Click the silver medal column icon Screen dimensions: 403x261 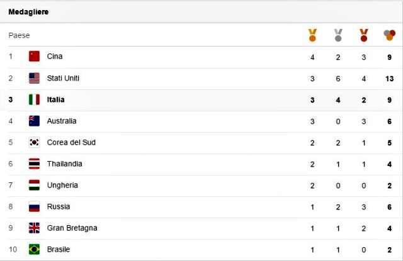click(338, 35)
